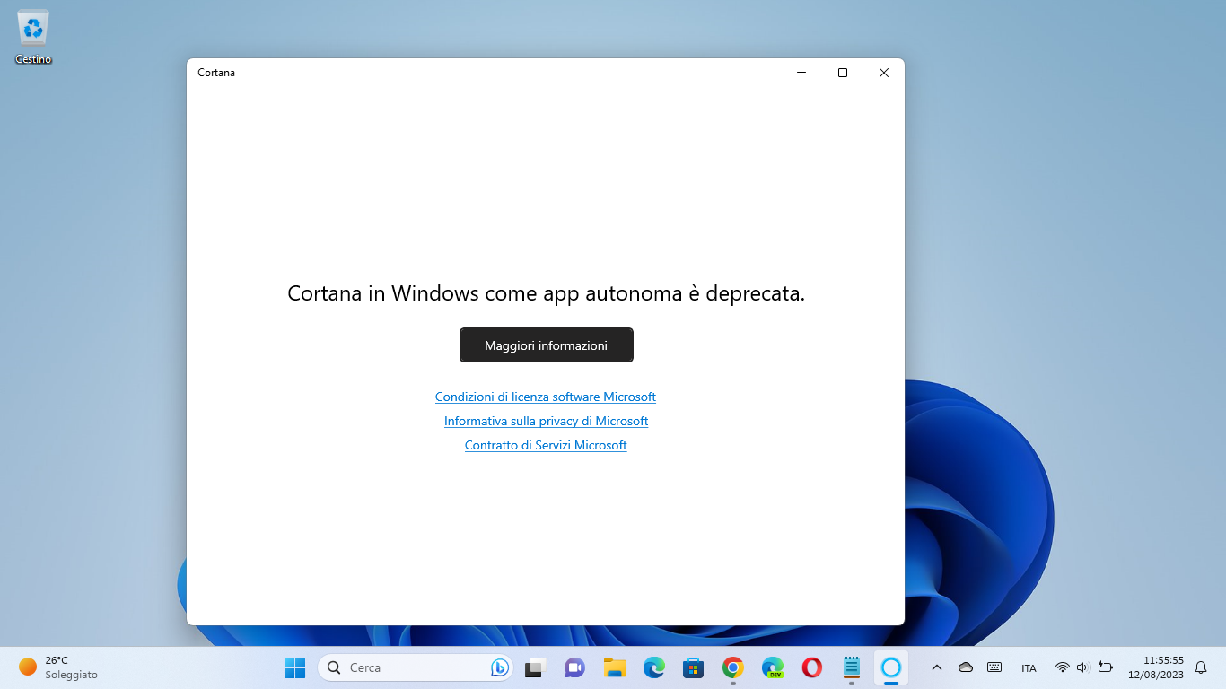
Task: Close the Cortana window
Action: pos(884,73)
